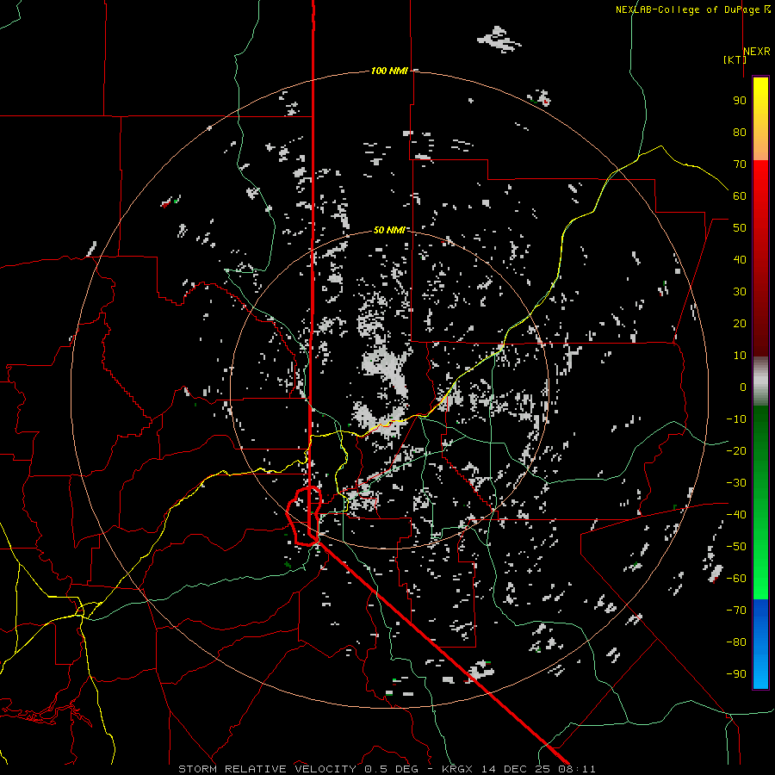Click the "[KT]" units label above scale
The height and width of the screenshot is (775, 775).
click(x=735, y=59)
